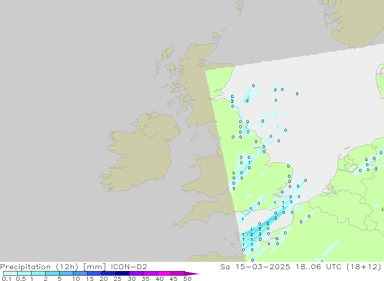Click the legend label '25'

point(118,279)
